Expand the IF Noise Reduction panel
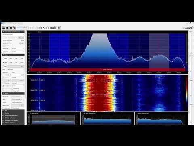Viewport: 194px width, 146px height. pyautogui.click(x=13, y=118)
